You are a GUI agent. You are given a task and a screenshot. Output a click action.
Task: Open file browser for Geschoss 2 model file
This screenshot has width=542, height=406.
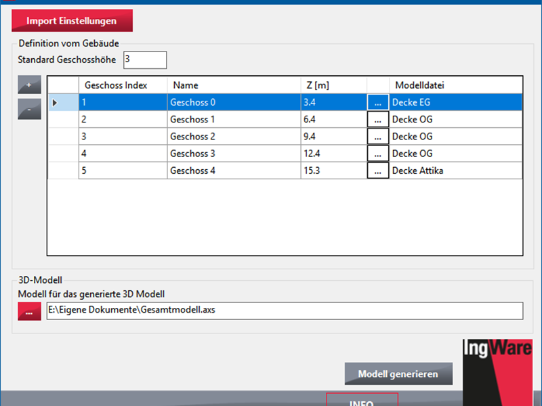pos(377,137)
